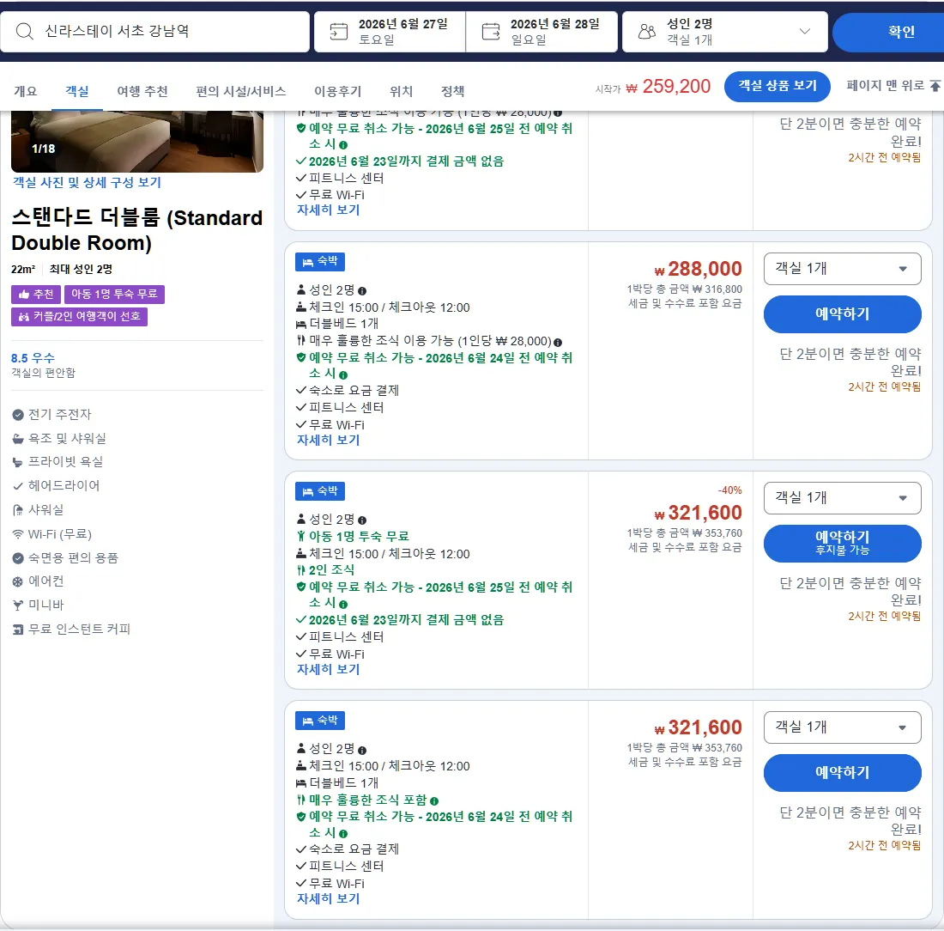Click the 8.5 우수 rating
This screenshot has width=944, height=931.
33,358
